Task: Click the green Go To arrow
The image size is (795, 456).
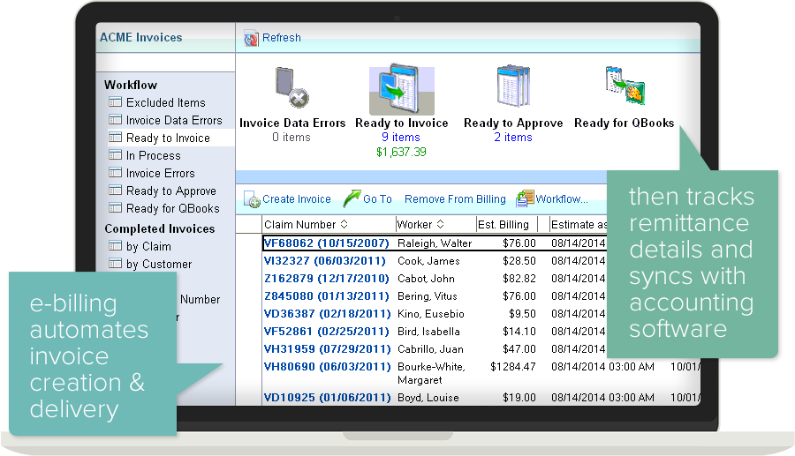Action: pyautogui.click(x=352, y=199)
